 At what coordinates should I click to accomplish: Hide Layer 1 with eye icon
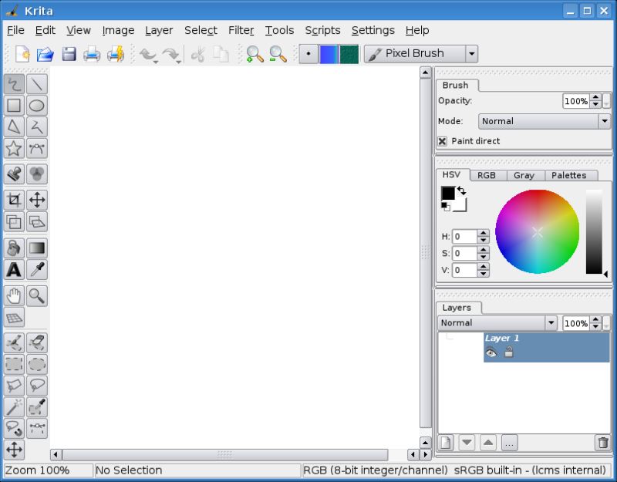click(491, 352)
